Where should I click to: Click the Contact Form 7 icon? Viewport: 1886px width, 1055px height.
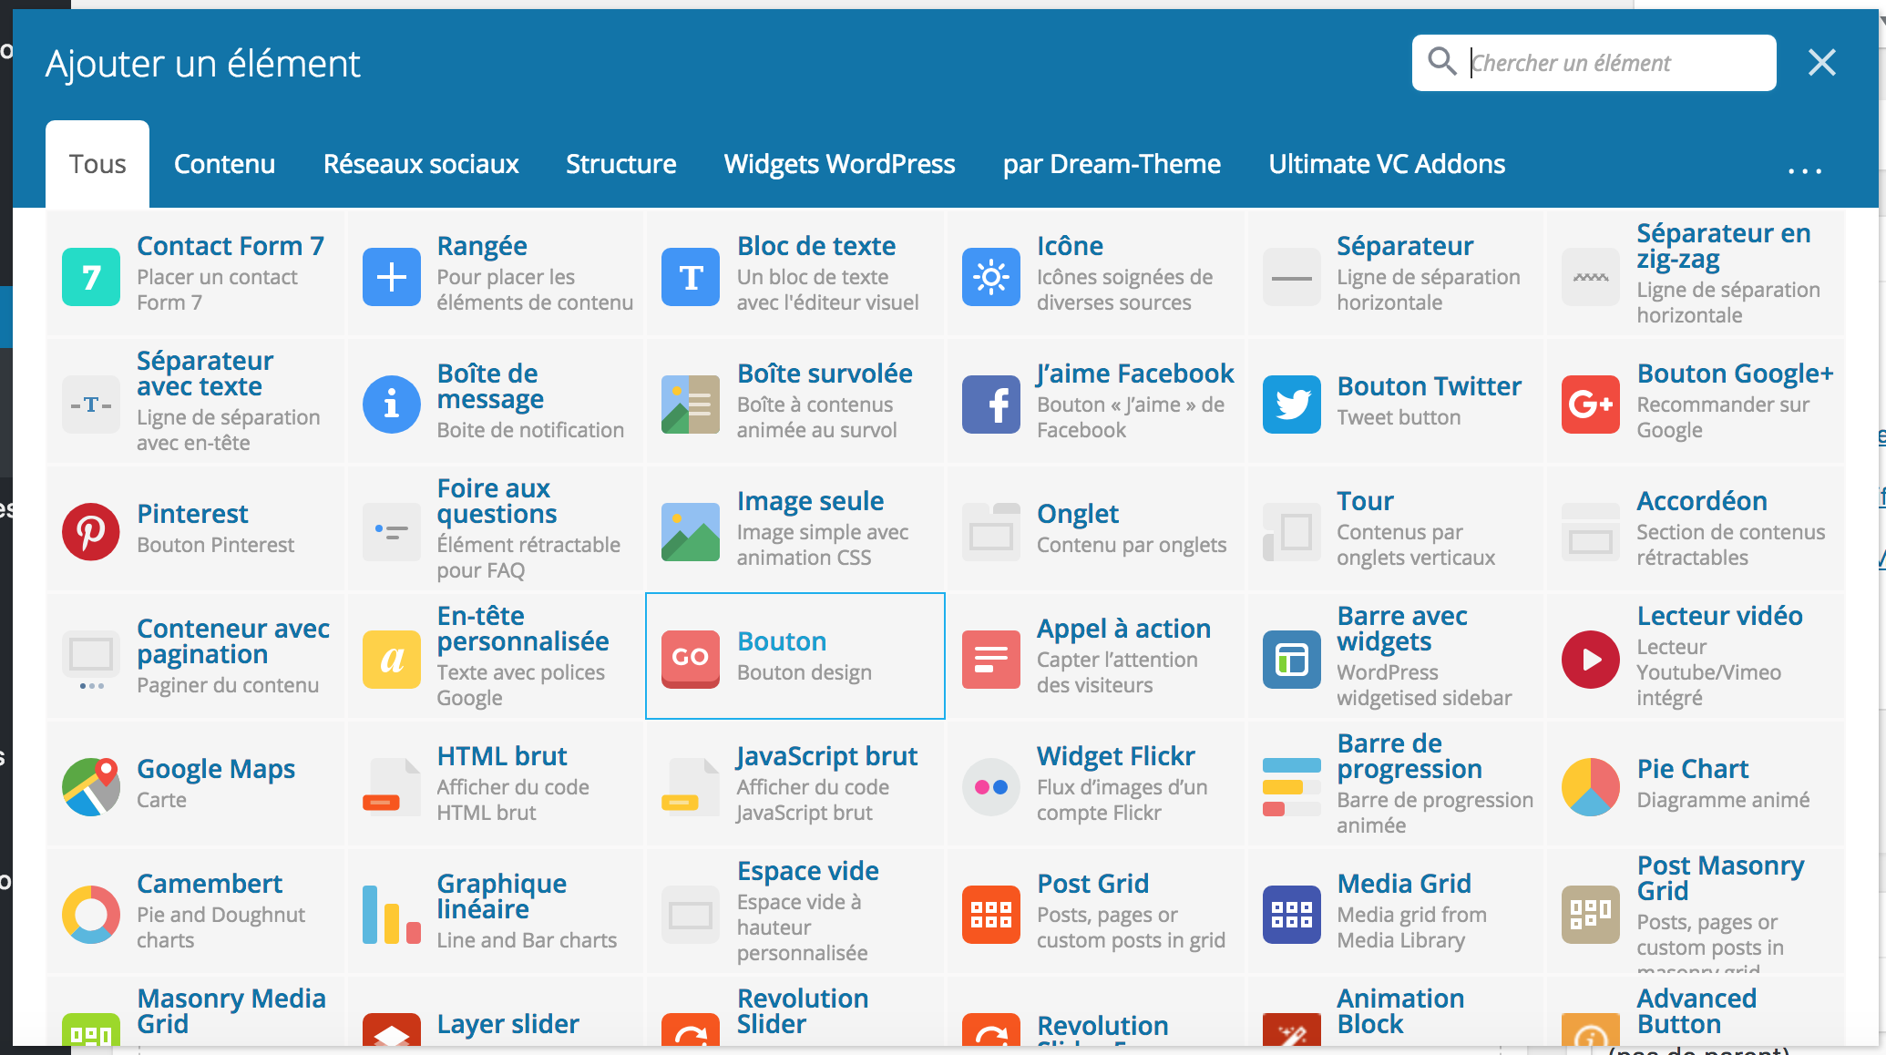coord(91,277)
